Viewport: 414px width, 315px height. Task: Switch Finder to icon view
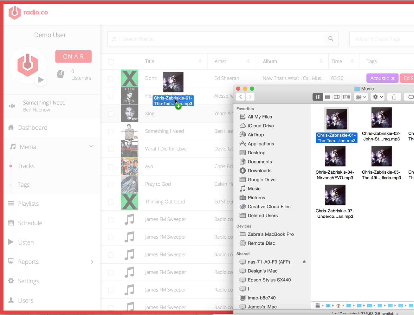(x=318, y=97)
